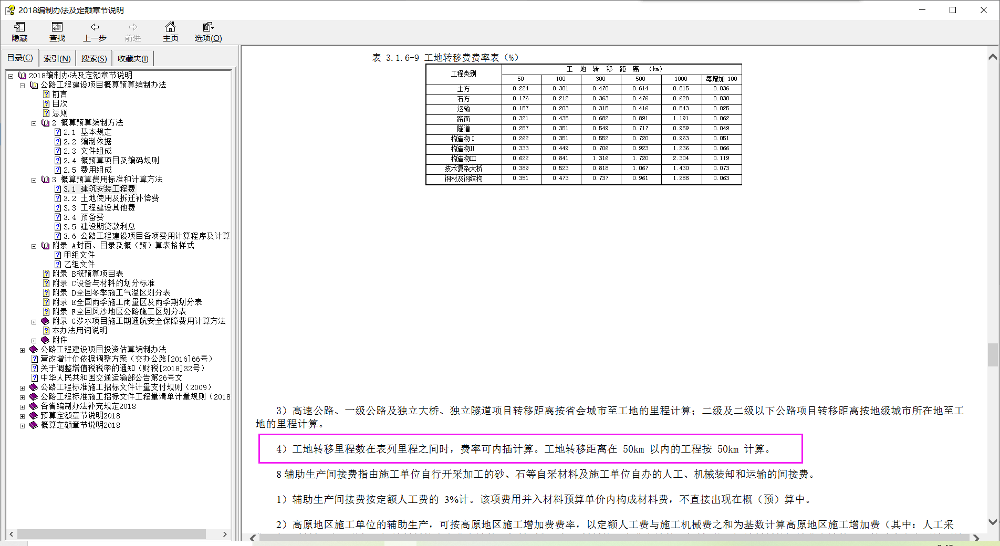1000x546 pixels.
Task: Go to 主页 (Home) via the toolbar icon
Action: coord(170,31)
